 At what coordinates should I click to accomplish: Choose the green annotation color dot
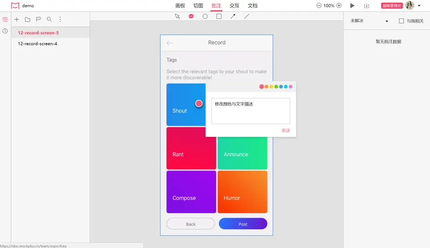(276, 86)
